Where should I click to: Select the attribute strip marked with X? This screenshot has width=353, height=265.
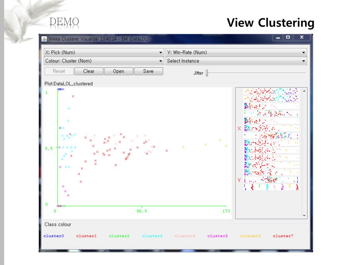coord(271,128)
